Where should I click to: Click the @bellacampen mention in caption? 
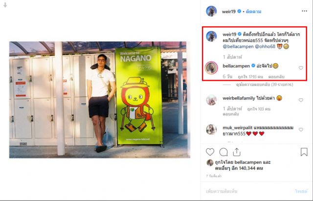(238, 47)
